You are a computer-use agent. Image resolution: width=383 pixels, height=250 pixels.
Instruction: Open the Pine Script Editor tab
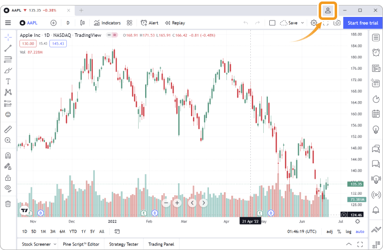coord(81,244)
